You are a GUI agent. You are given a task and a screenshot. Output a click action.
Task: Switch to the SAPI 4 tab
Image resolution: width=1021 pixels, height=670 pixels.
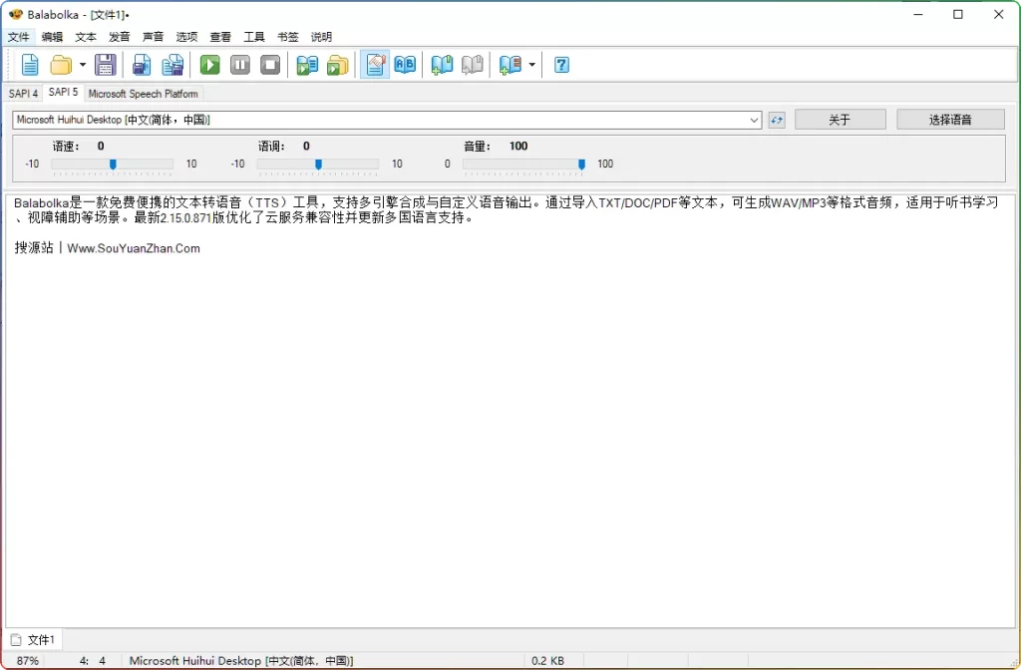24,94
